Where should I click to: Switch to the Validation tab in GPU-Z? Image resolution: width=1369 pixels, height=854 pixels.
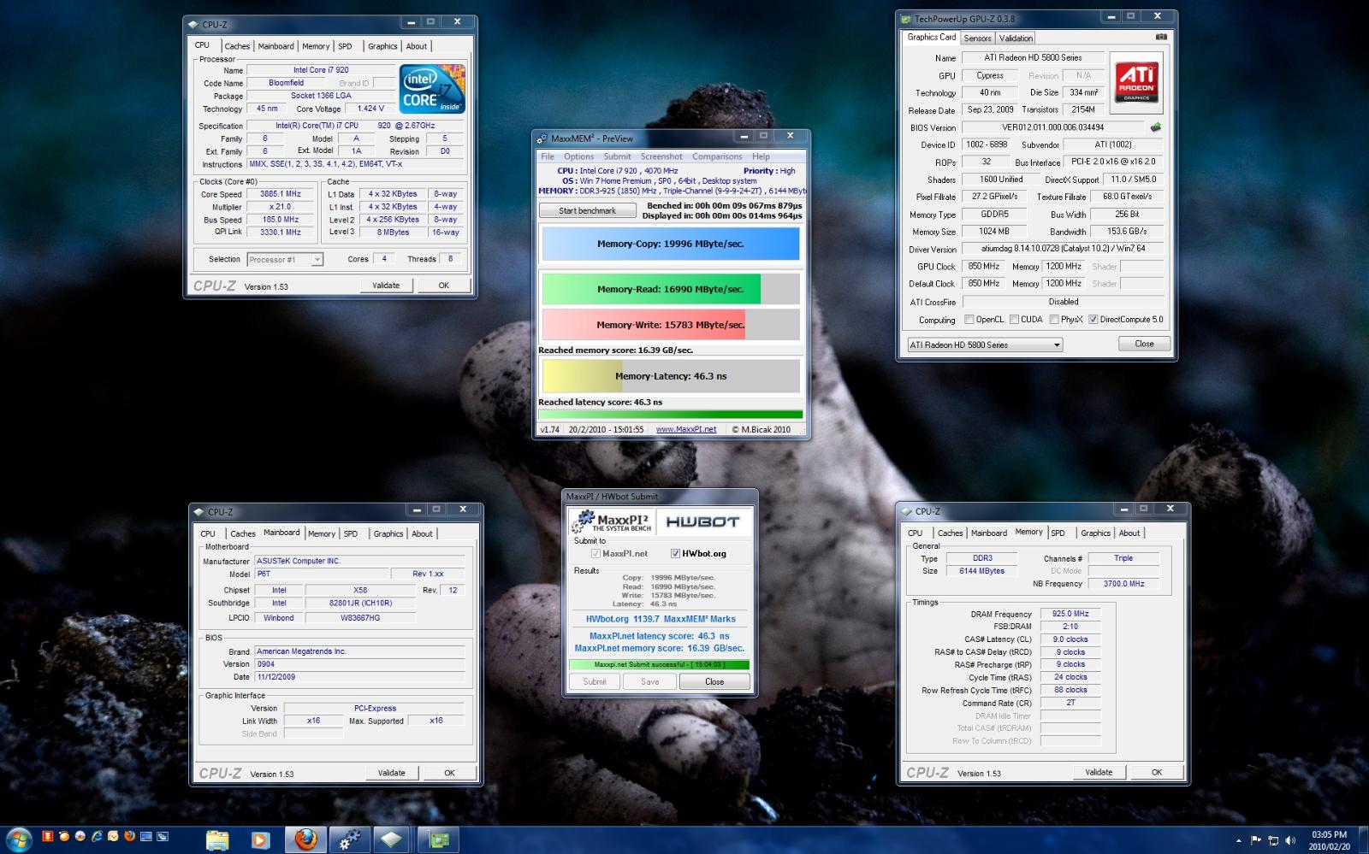pyautogui.click(x=1016, y=38)
